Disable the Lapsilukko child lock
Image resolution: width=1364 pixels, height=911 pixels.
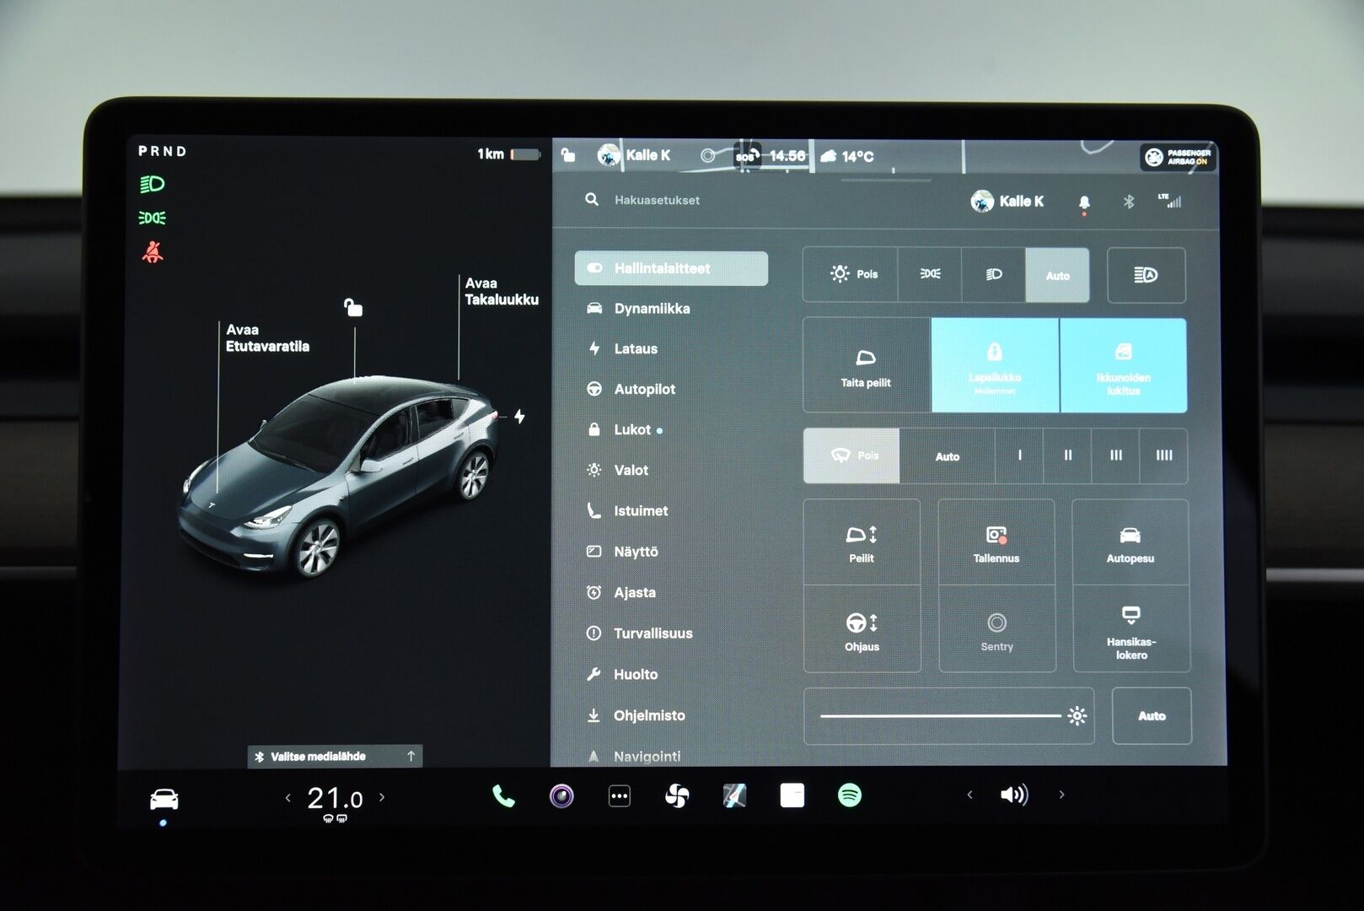tap(995, 364)
